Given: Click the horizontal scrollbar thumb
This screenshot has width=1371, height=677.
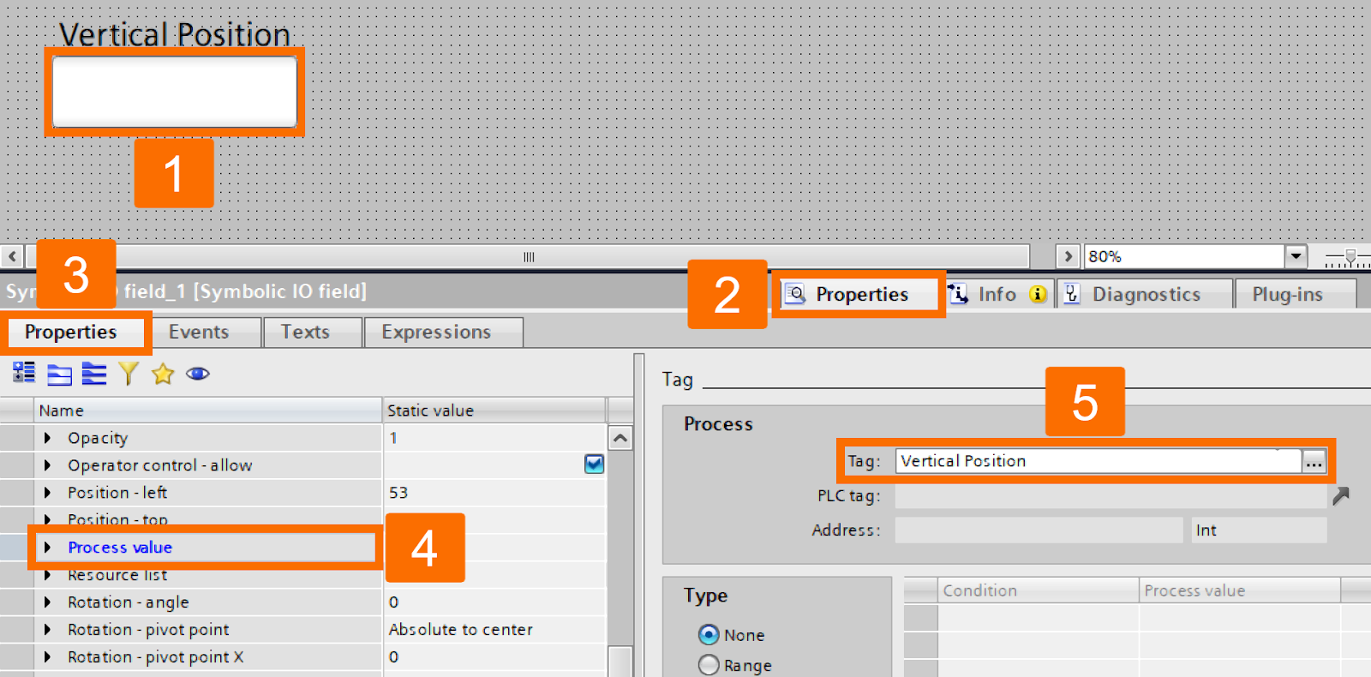Looking at the screenshot, I should point(528,256).
